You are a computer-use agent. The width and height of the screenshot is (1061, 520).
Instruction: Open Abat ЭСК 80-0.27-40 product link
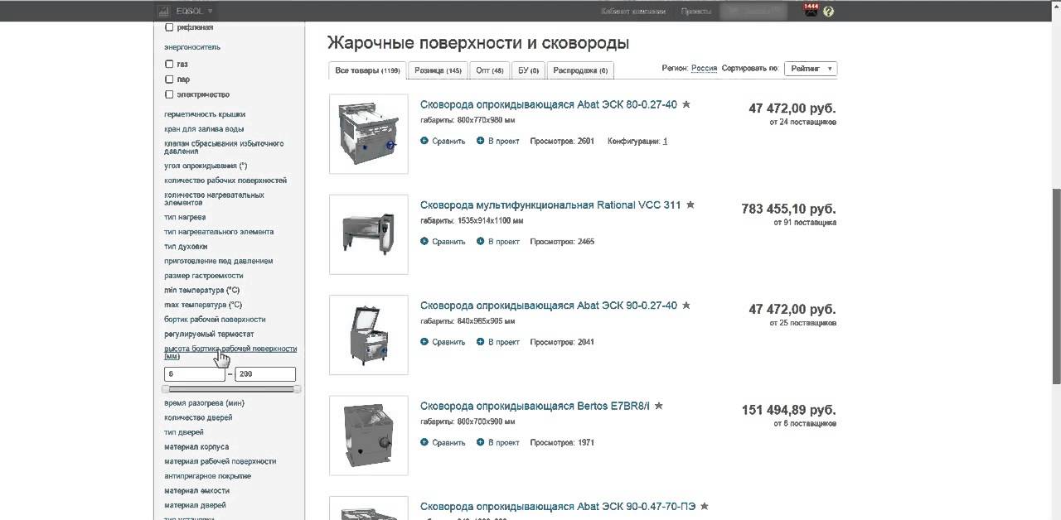(548, 104)
